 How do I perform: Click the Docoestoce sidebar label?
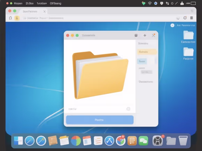pos(146,82)
